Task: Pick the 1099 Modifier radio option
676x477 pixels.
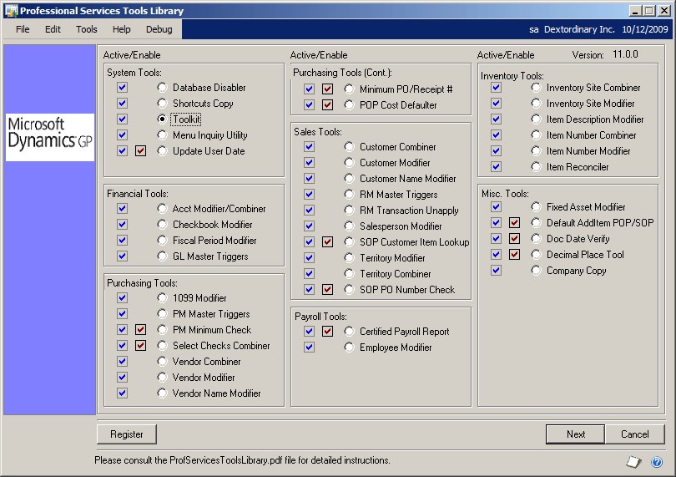Action: pos(162,298)
